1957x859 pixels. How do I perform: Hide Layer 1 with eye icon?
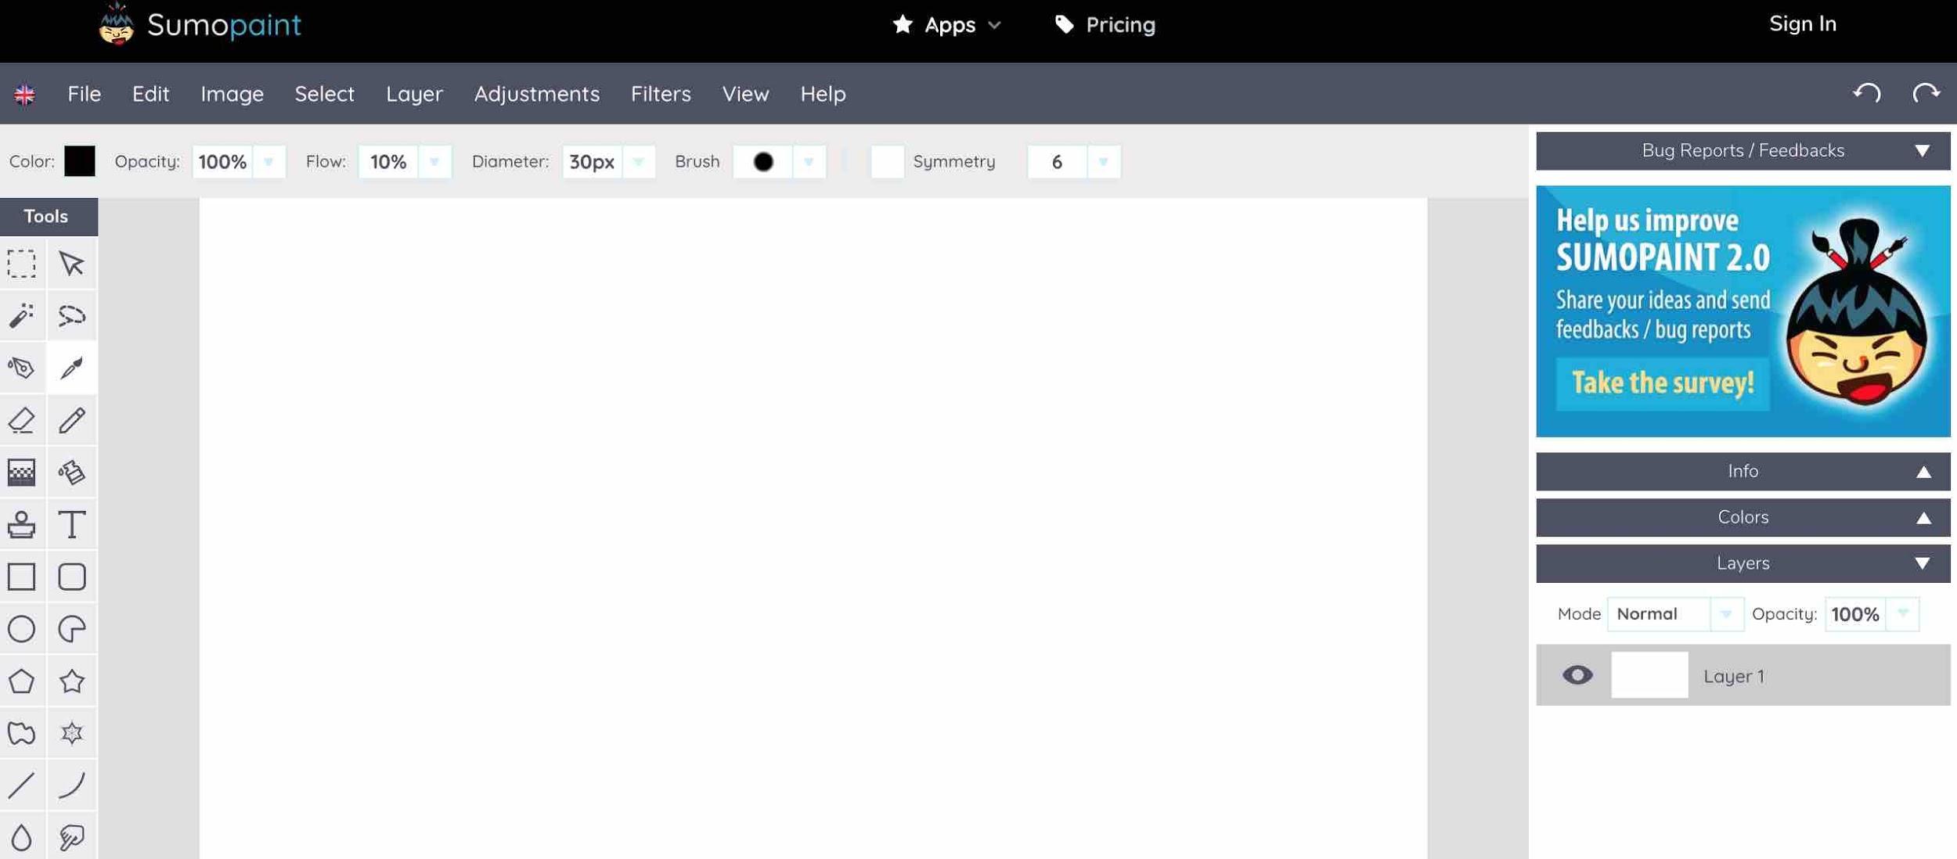point(1577,674)
